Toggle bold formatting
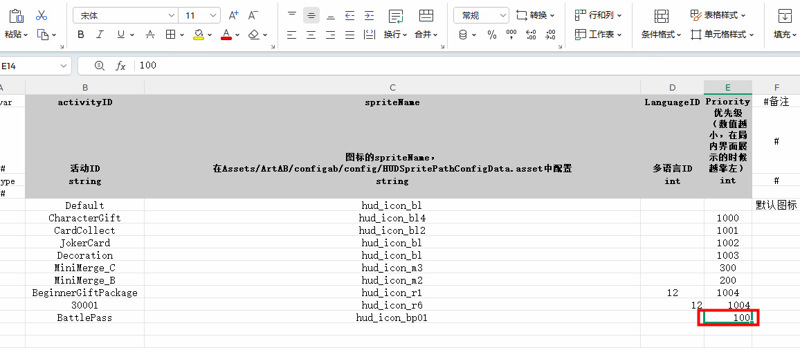This screenshot has height=348, width=800. tap(81, 35)
